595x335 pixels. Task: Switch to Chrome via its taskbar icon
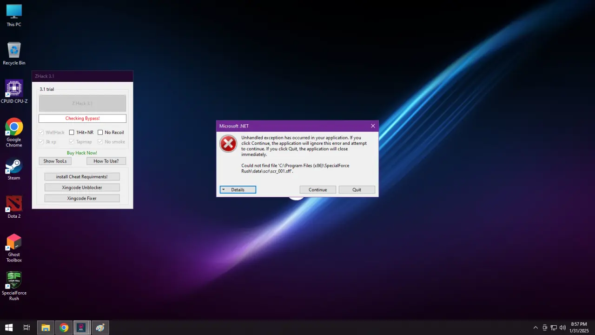(x=64, y=328)
